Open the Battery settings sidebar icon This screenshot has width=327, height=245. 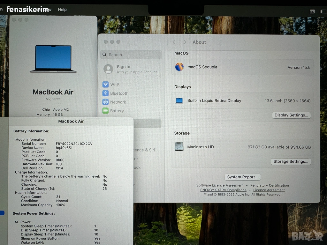(x=105, y=111)
